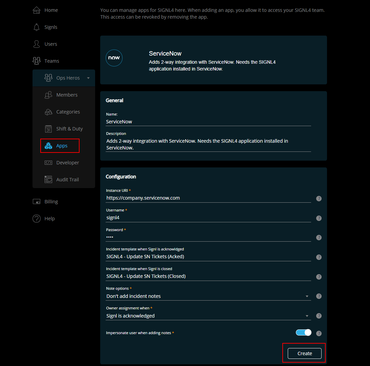Click the Home house icon

tap(36, 10)
